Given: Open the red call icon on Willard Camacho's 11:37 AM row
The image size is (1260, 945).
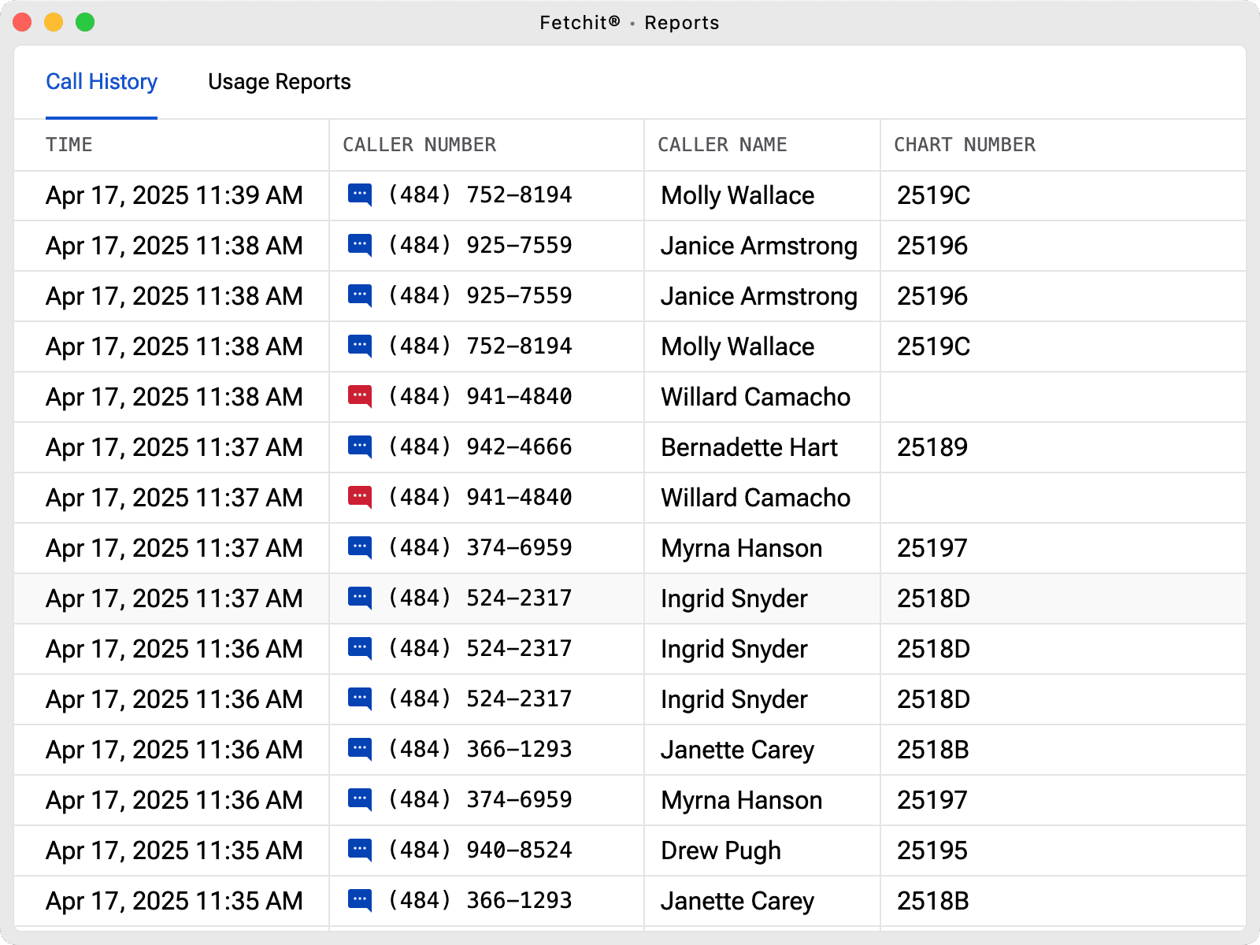Looking at the screenshot, I should (x=360, y=498).
